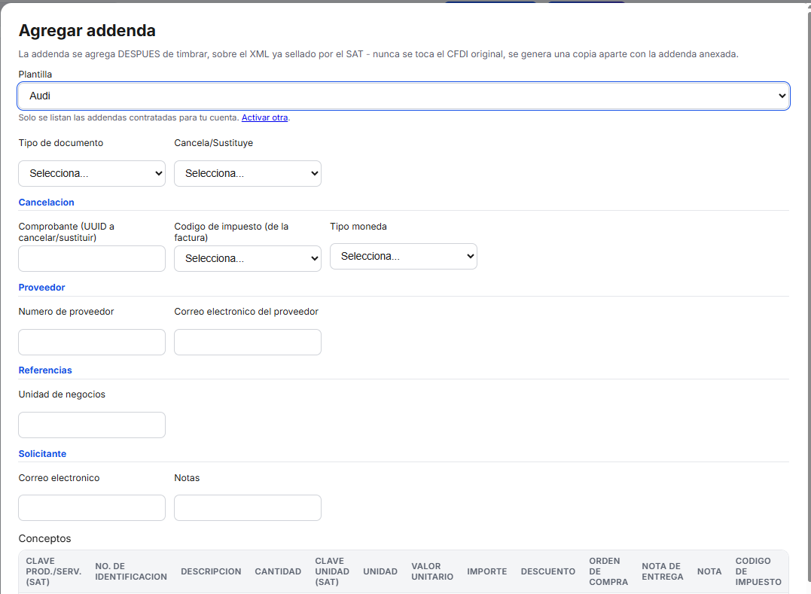The height and width of the screenshot is (594, 811).
Task: Click the 'NOTA DE ENTREGA' column header
Action: (x=663, y=571)
